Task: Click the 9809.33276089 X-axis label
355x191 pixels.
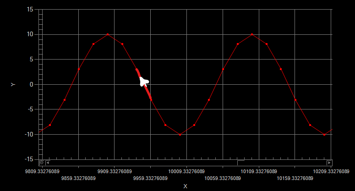Action: 42,171
